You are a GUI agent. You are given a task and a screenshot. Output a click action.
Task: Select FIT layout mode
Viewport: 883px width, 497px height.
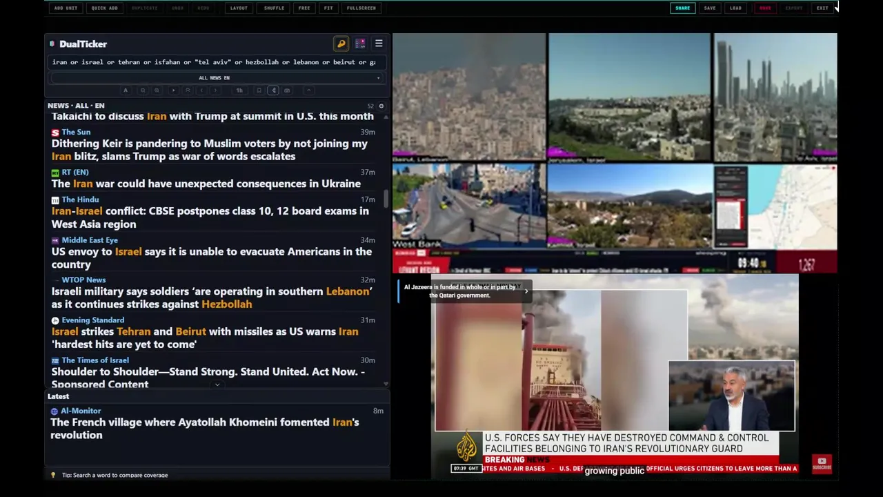(328, 8)
